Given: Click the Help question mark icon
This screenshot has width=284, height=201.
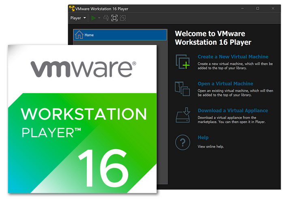Looking at the screenshot, I should 183,142.
